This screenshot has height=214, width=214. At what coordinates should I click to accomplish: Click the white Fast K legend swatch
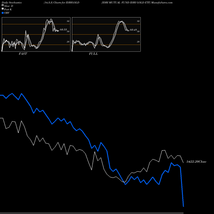(3, 9)
